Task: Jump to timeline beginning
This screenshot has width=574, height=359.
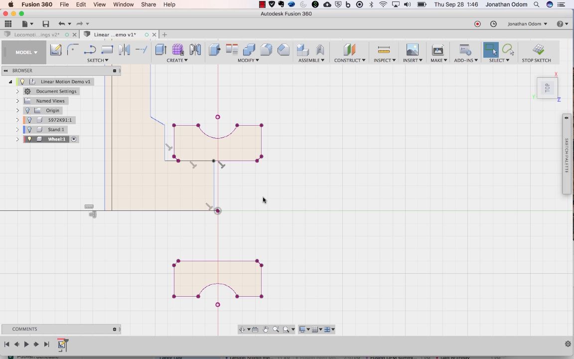Action: pyautogui.click(x=6, y=344)
